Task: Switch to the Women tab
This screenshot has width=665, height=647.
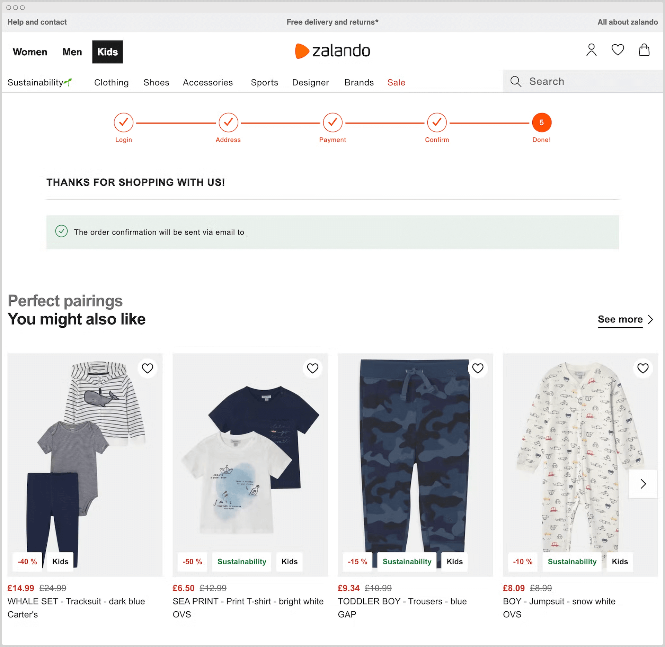Action: click(30, 52)
